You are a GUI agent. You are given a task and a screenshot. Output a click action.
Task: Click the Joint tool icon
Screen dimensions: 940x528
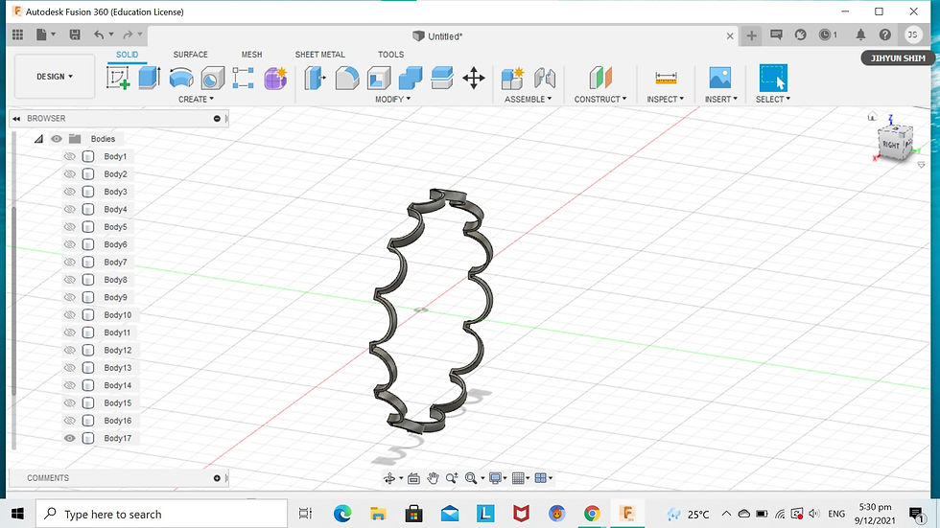(545, 78)
